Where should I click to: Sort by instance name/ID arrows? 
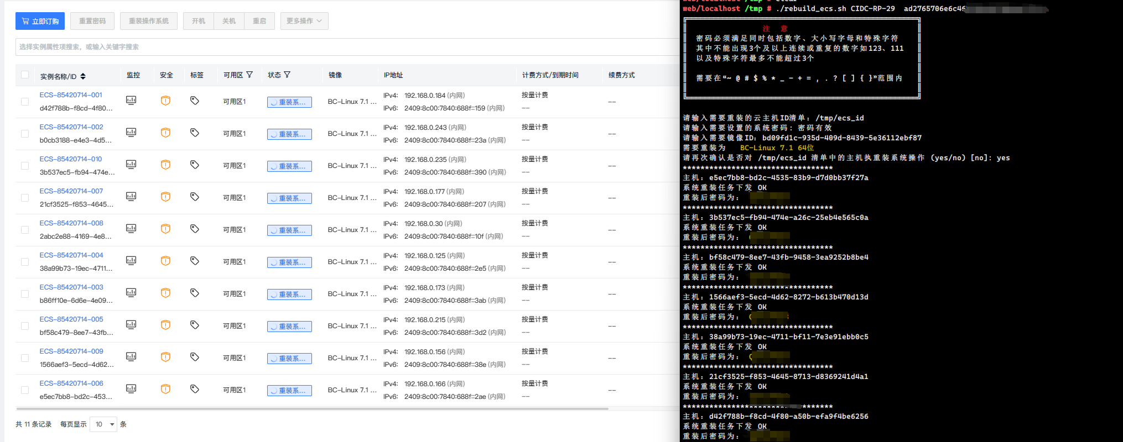coord(83,76)
